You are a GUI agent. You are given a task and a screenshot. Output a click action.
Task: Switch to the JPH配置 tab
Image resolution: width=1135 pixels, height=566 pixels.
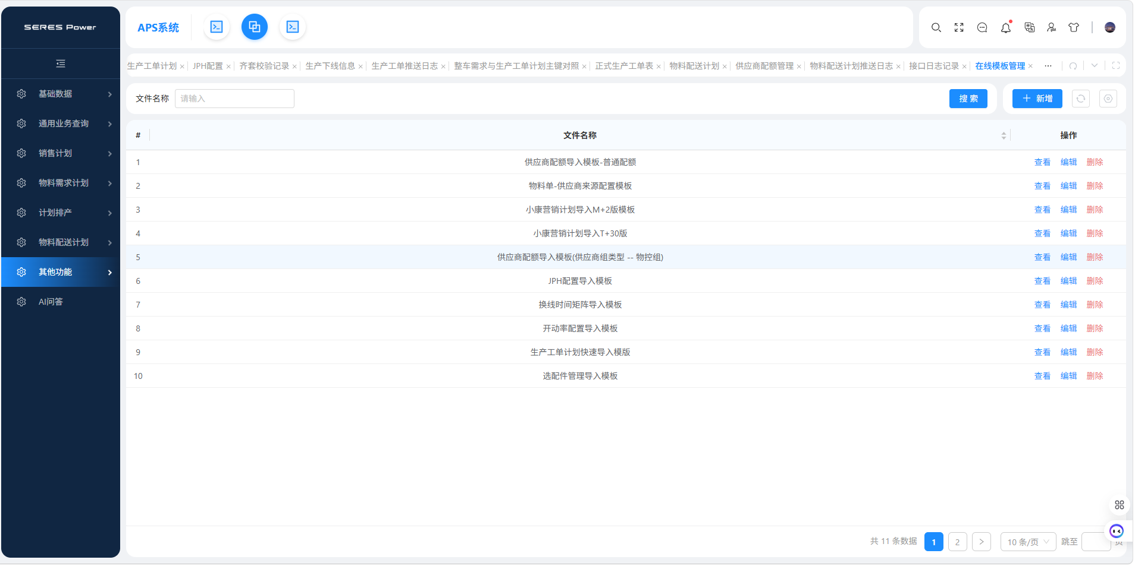pyautogui.click(x=208, y=66)
